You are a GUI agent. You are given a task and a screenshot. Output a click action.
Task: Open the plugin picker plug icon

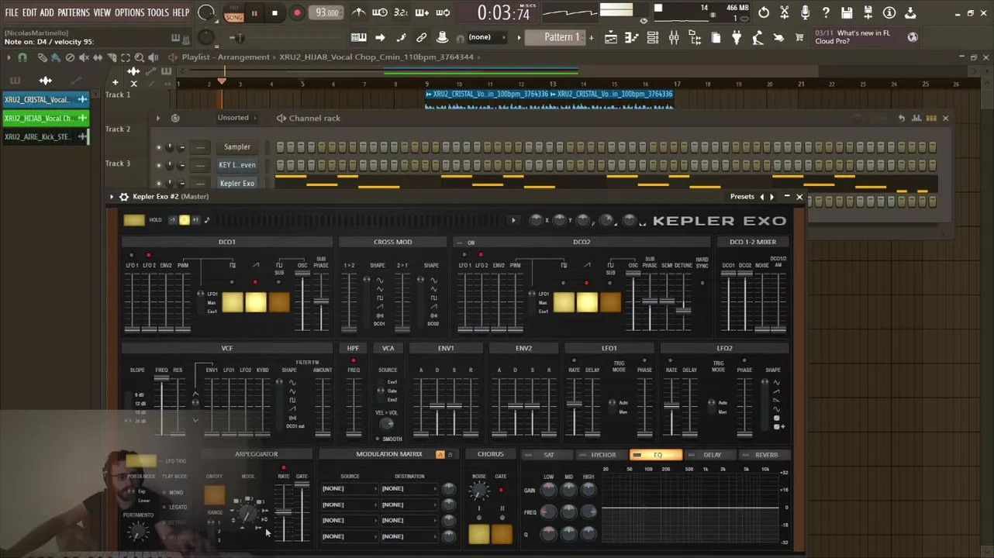click(736, 37)
